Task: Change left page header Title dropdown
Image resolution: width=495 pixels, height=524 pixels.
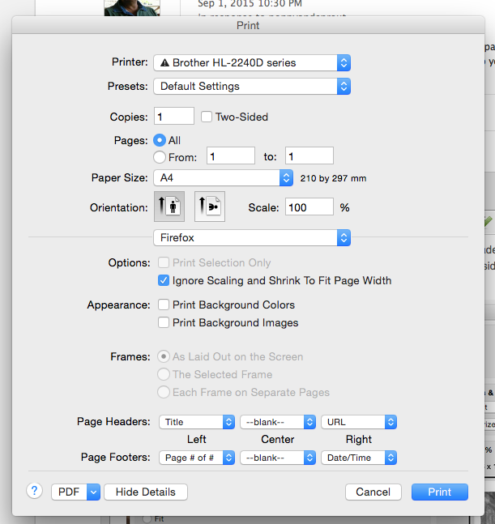Action: (197, 422)
